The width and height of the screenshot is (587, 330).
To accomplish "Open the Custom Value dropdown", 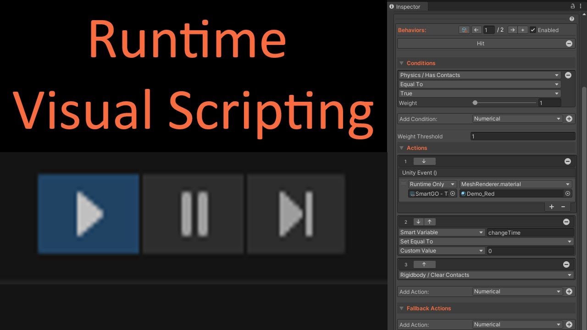I will click(442, 251).
